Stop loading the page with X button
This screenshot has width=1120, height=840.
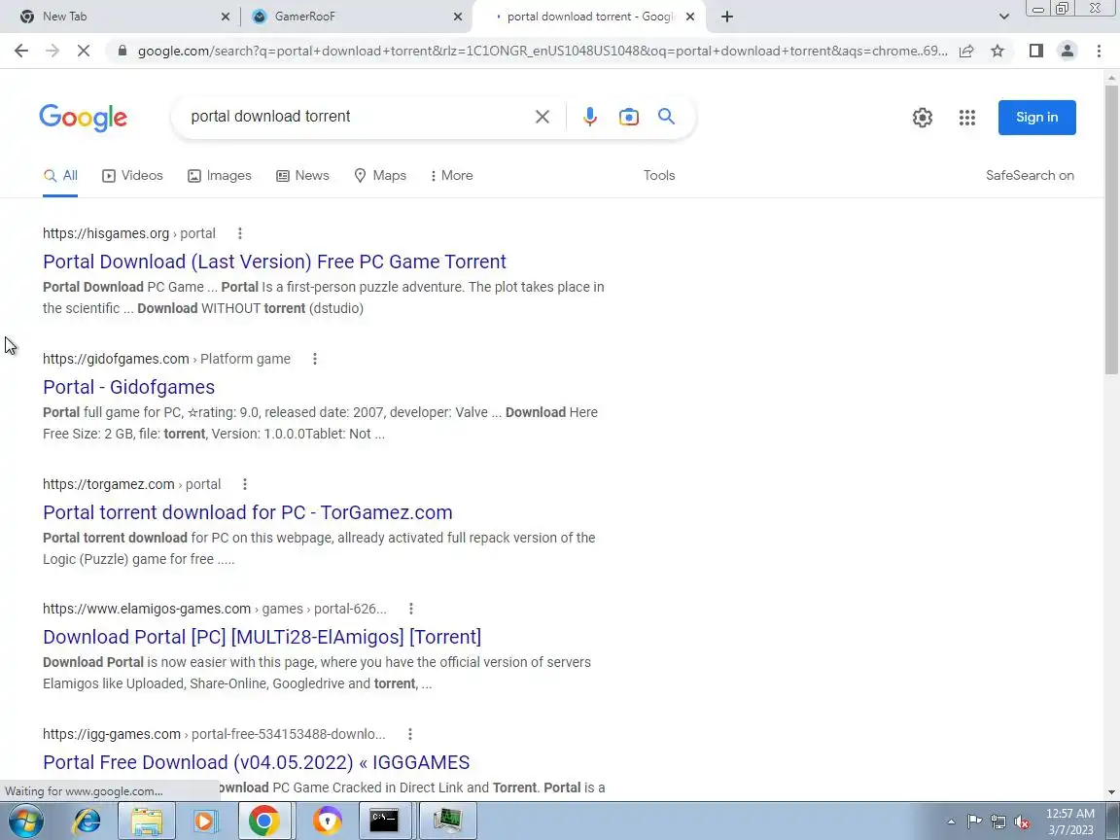coord(83,51)
